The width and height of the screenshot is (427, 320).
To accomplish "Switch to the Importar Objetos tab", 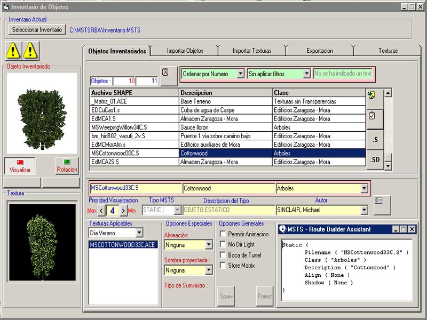I will click(185, 51).
